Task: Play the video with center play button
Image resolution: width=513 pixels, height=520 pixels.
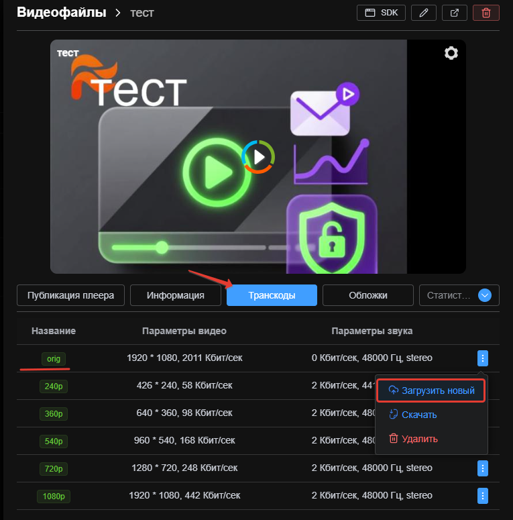Action: click(258, 157)
